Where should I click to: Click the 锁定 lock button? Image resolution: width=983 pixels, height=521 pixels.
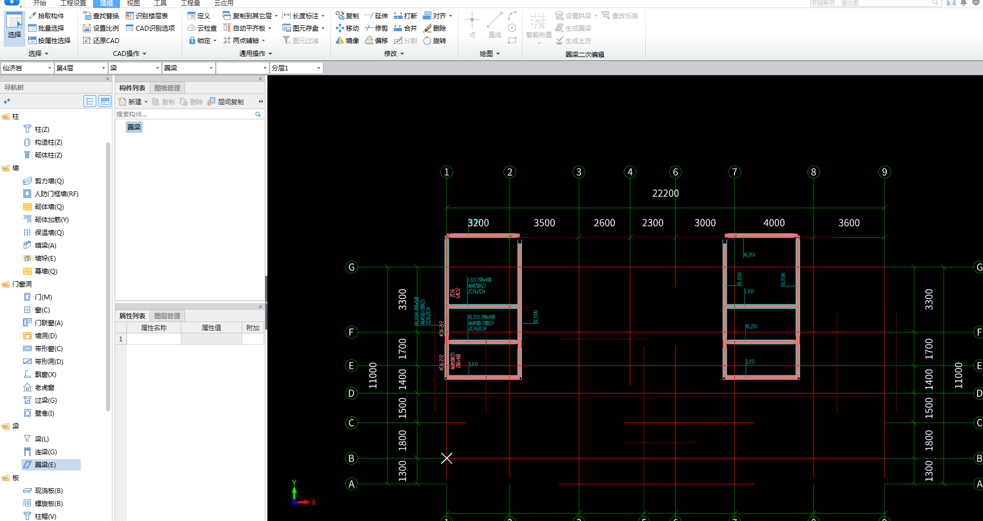(x=202, y=40)
